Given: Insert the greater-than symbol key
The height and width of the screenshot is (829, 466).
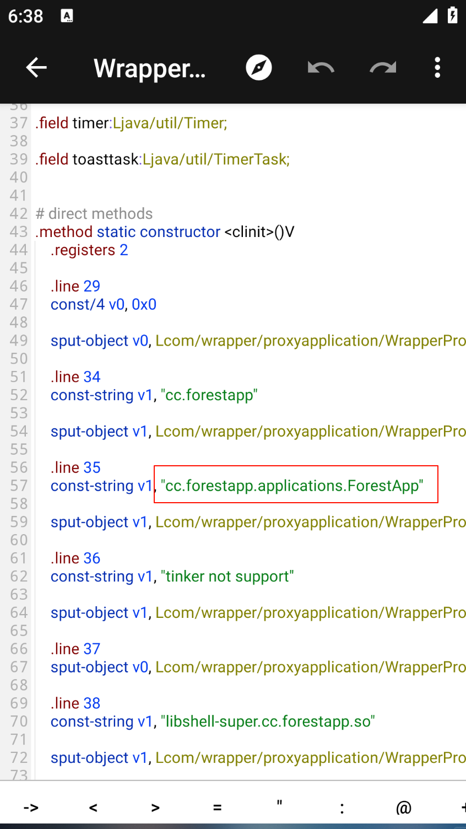Looking at the screenshot, I should (x=155, y=808).
